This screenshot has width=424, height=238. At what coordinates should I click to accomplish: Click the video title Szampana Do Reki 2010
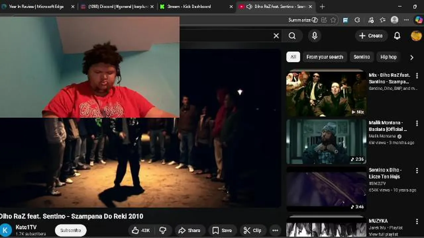coord(72,217)
